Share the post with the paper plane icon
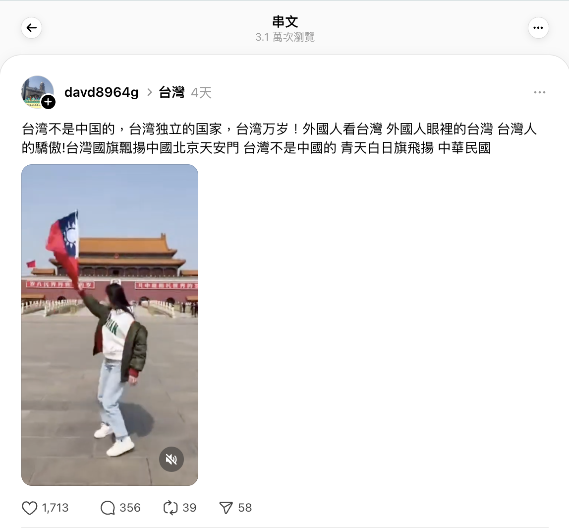 point(226,508)
